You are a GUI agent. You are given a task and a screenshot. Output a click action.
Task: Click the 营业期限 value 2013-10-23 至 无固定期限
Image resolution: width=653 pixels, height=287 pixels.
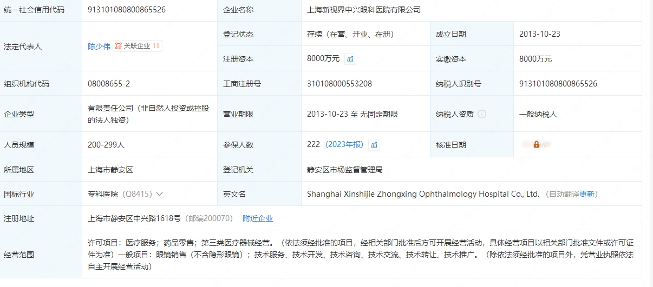352,114
